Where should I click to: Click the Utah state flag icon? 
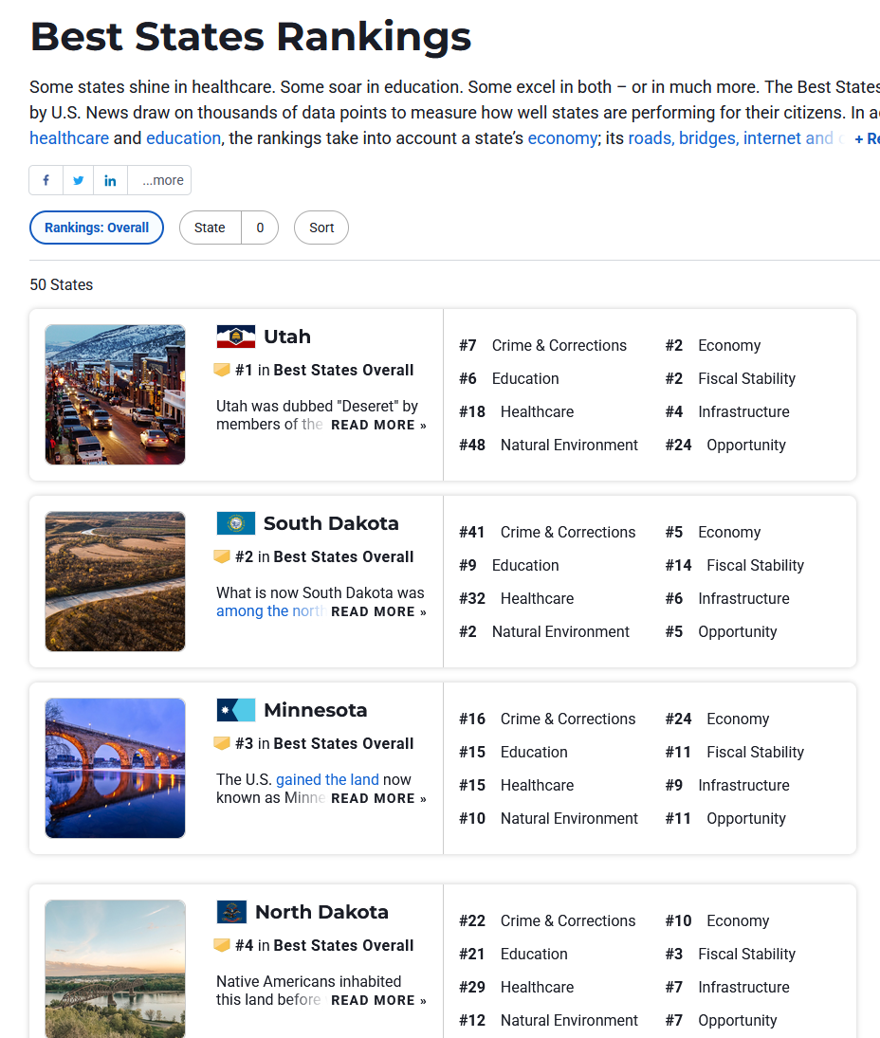coord(236,337)
